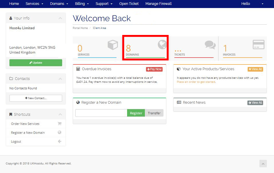Click the Copyright 2018 UKHost4u footer text

[x=38, y=163]
